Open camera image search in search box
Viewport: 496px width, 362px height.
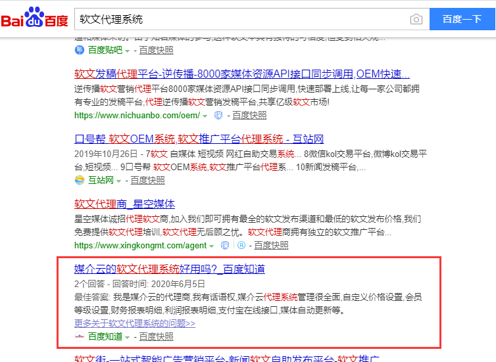point(416,19)
